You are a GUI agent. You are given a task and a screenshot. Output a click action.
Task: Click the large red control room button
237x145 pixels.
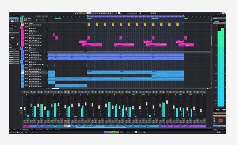220,121
